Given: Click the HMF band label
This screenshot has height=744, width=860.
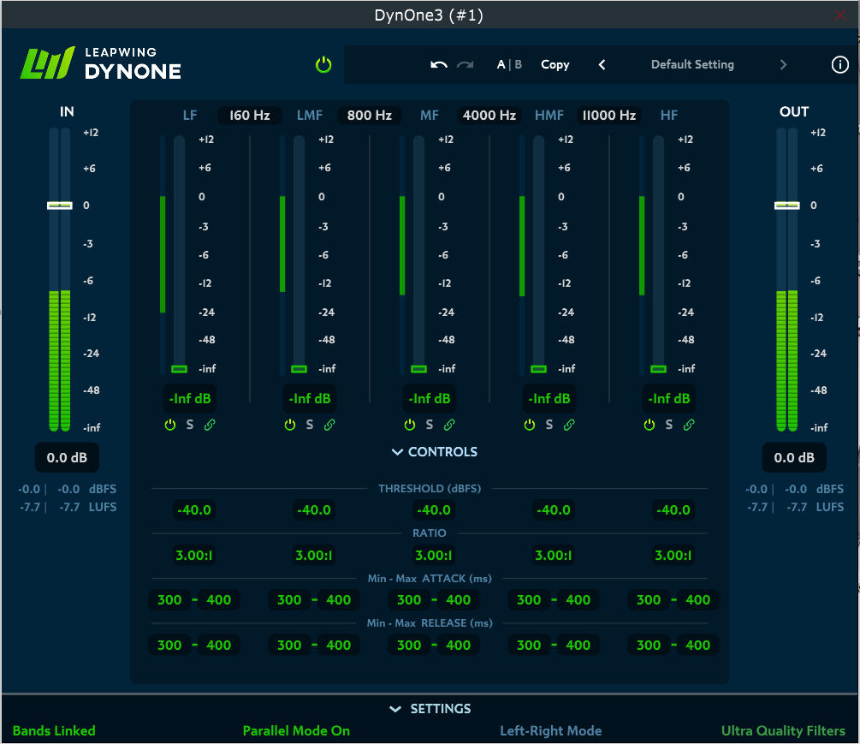Looking at the screenshot, I should pos(549,116).
